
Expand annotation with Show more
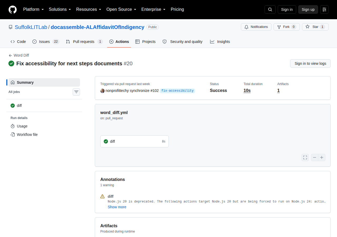117,207
